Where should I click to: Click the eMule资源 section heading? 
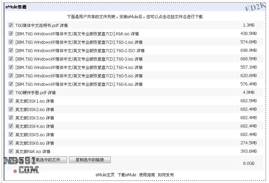click(16, 7)
